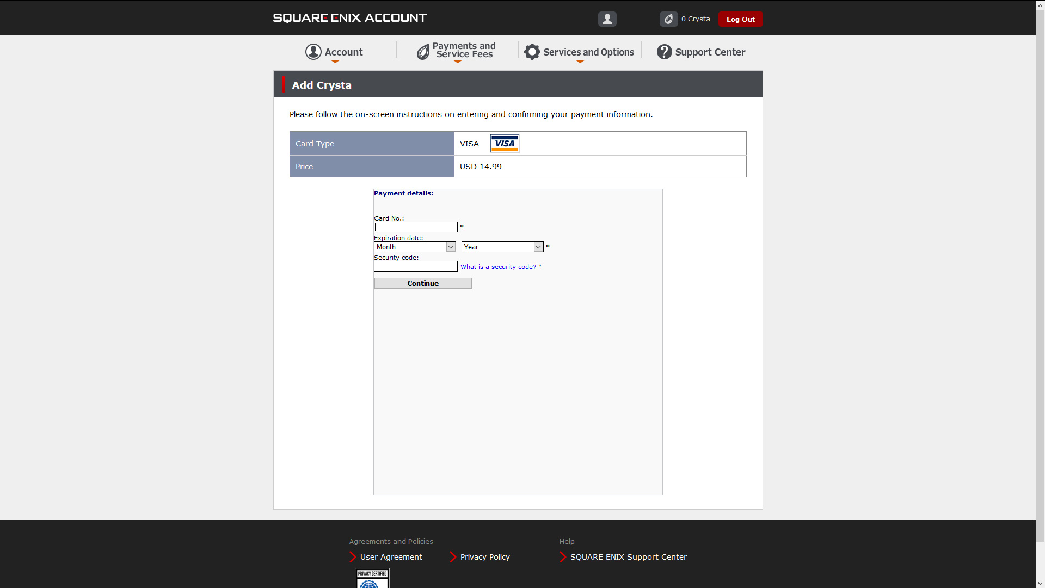Click the page vertical scrollbar
Screen dimensions: 1045x588
coord(1040,275)
